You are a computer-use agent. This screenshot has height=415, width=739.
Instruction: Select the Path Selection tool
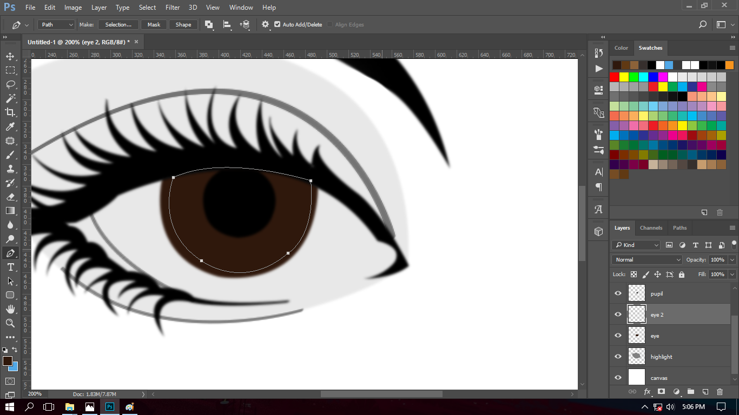click(x=10, y=281)
